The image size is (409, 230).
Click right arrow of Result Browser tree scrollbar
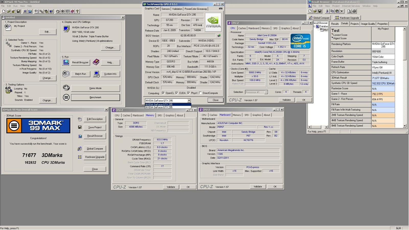coord(326,127)
